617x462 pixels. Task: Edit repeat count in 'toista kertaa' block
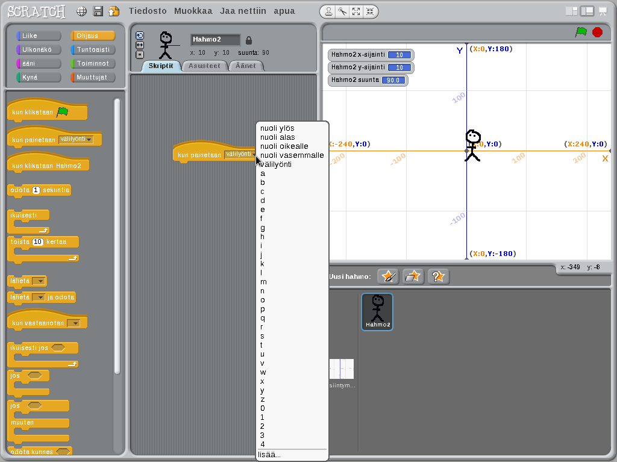(x=37, y=242)
